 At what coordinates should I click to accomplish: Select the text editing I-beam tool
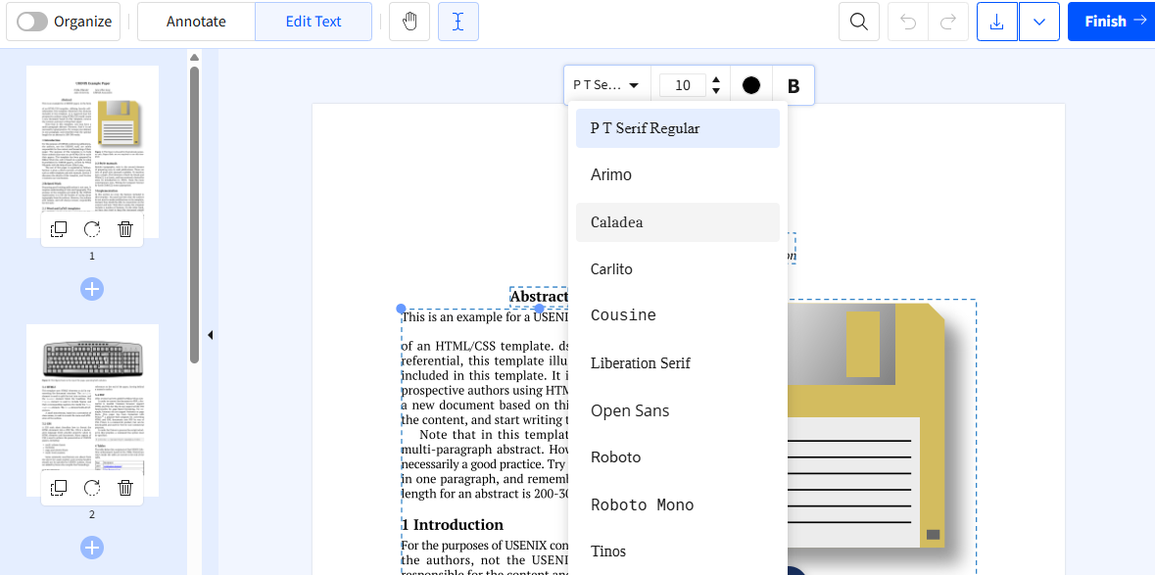457,21
